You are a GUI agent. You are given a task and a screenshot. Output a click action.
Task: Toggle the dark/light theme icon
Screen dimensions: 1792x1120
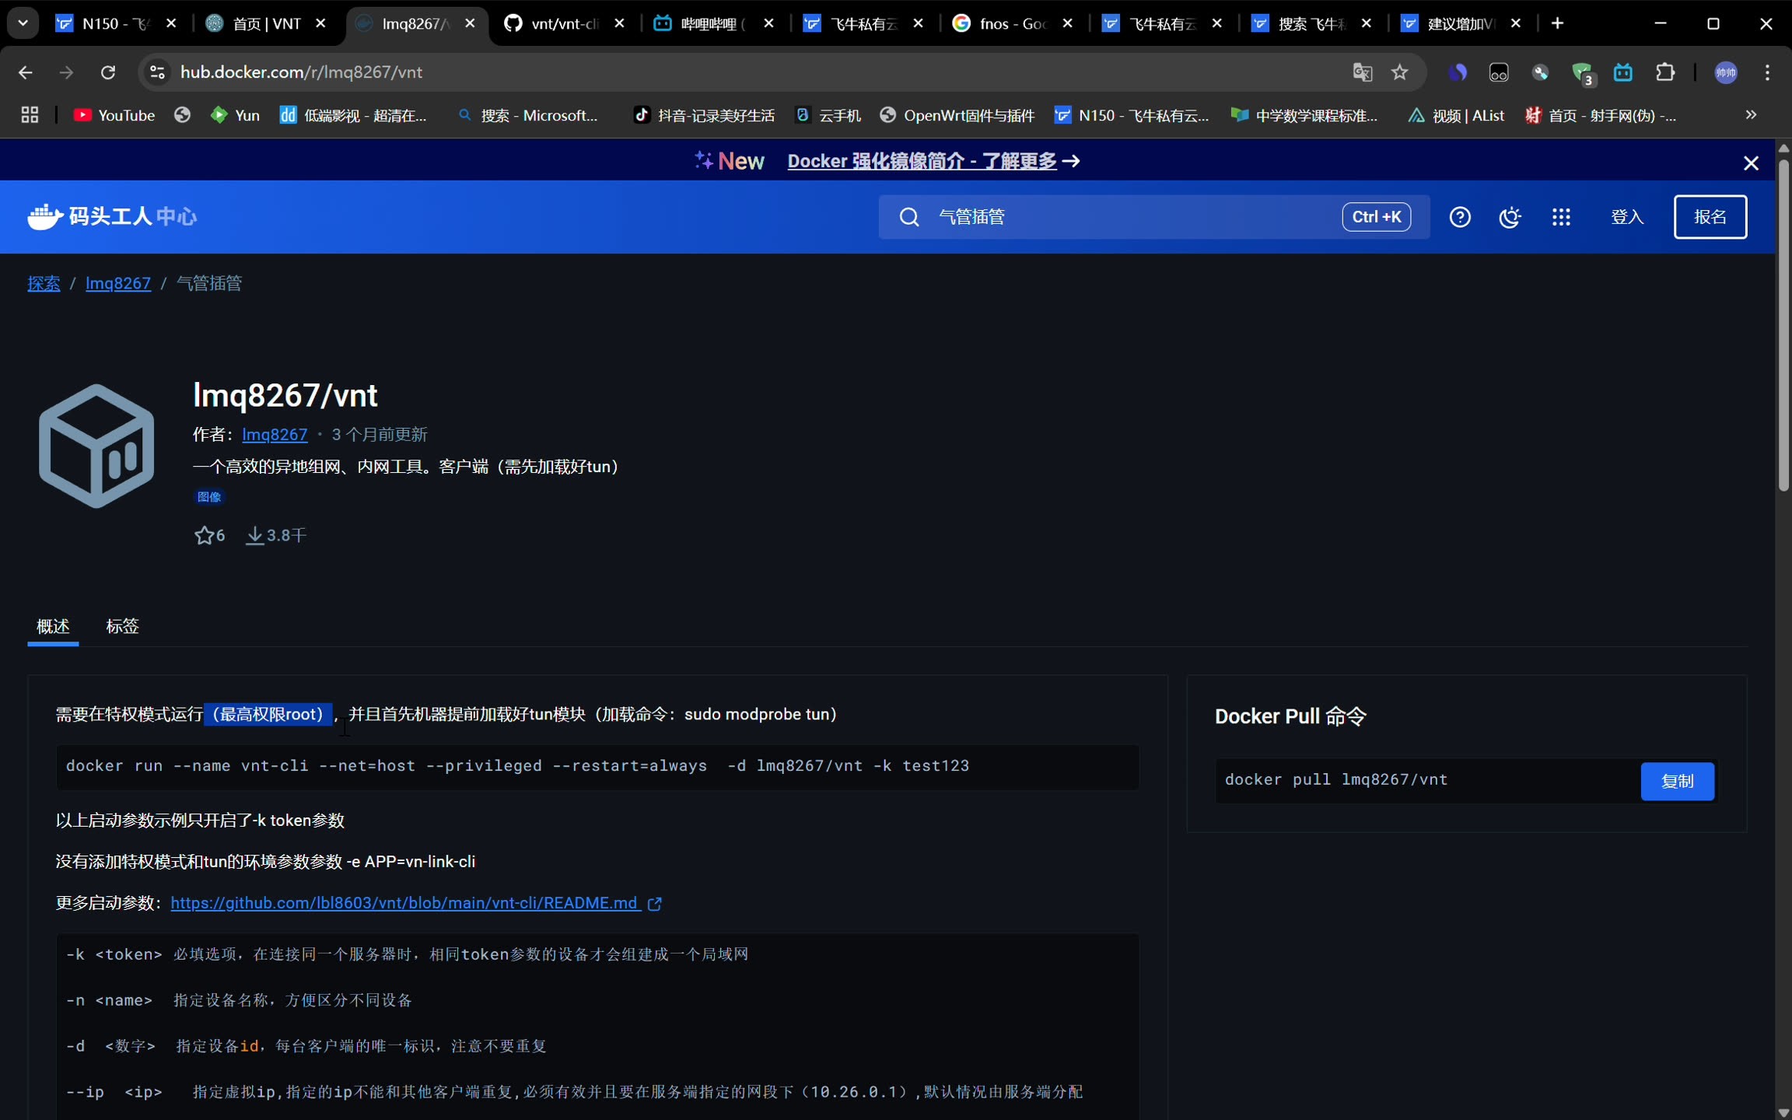tap(1510, 217)
